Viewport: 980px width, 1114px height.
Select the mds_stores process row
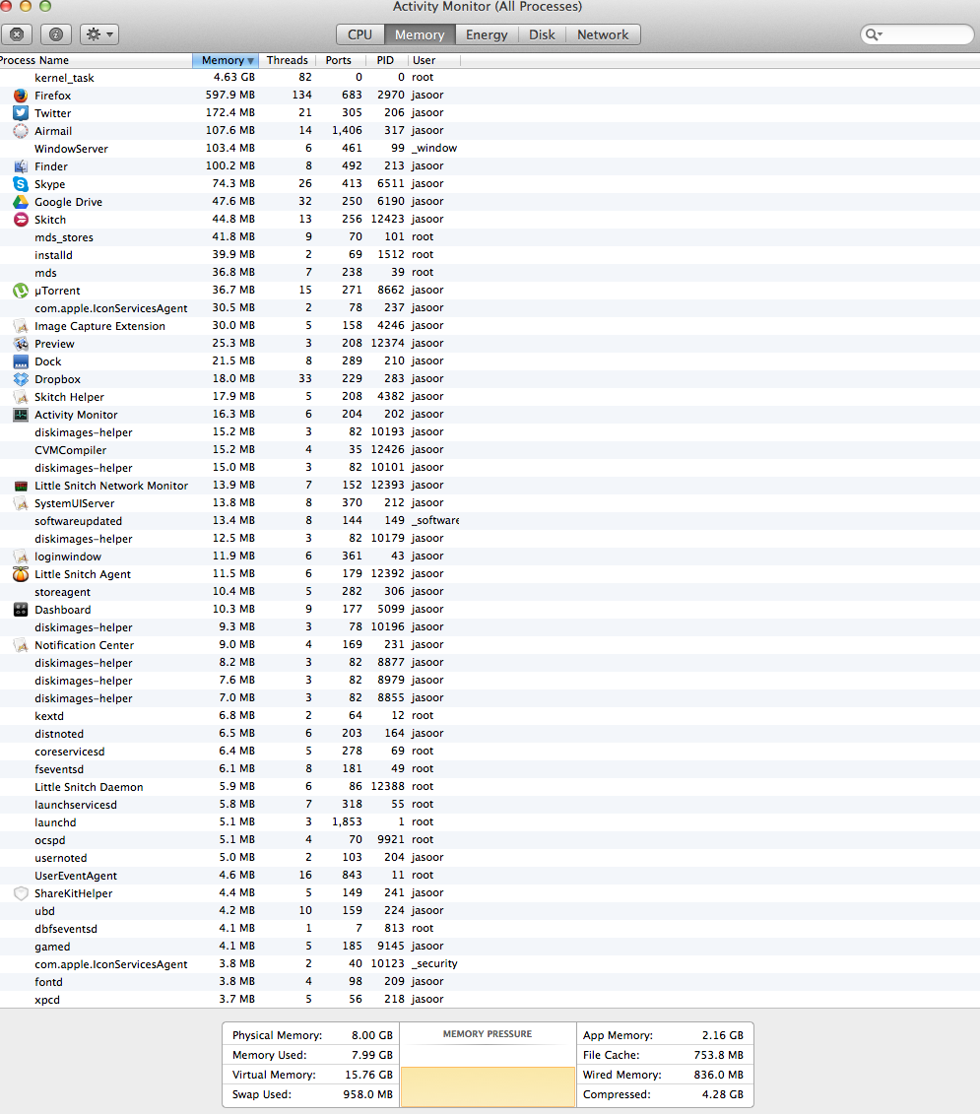point(490,237)
